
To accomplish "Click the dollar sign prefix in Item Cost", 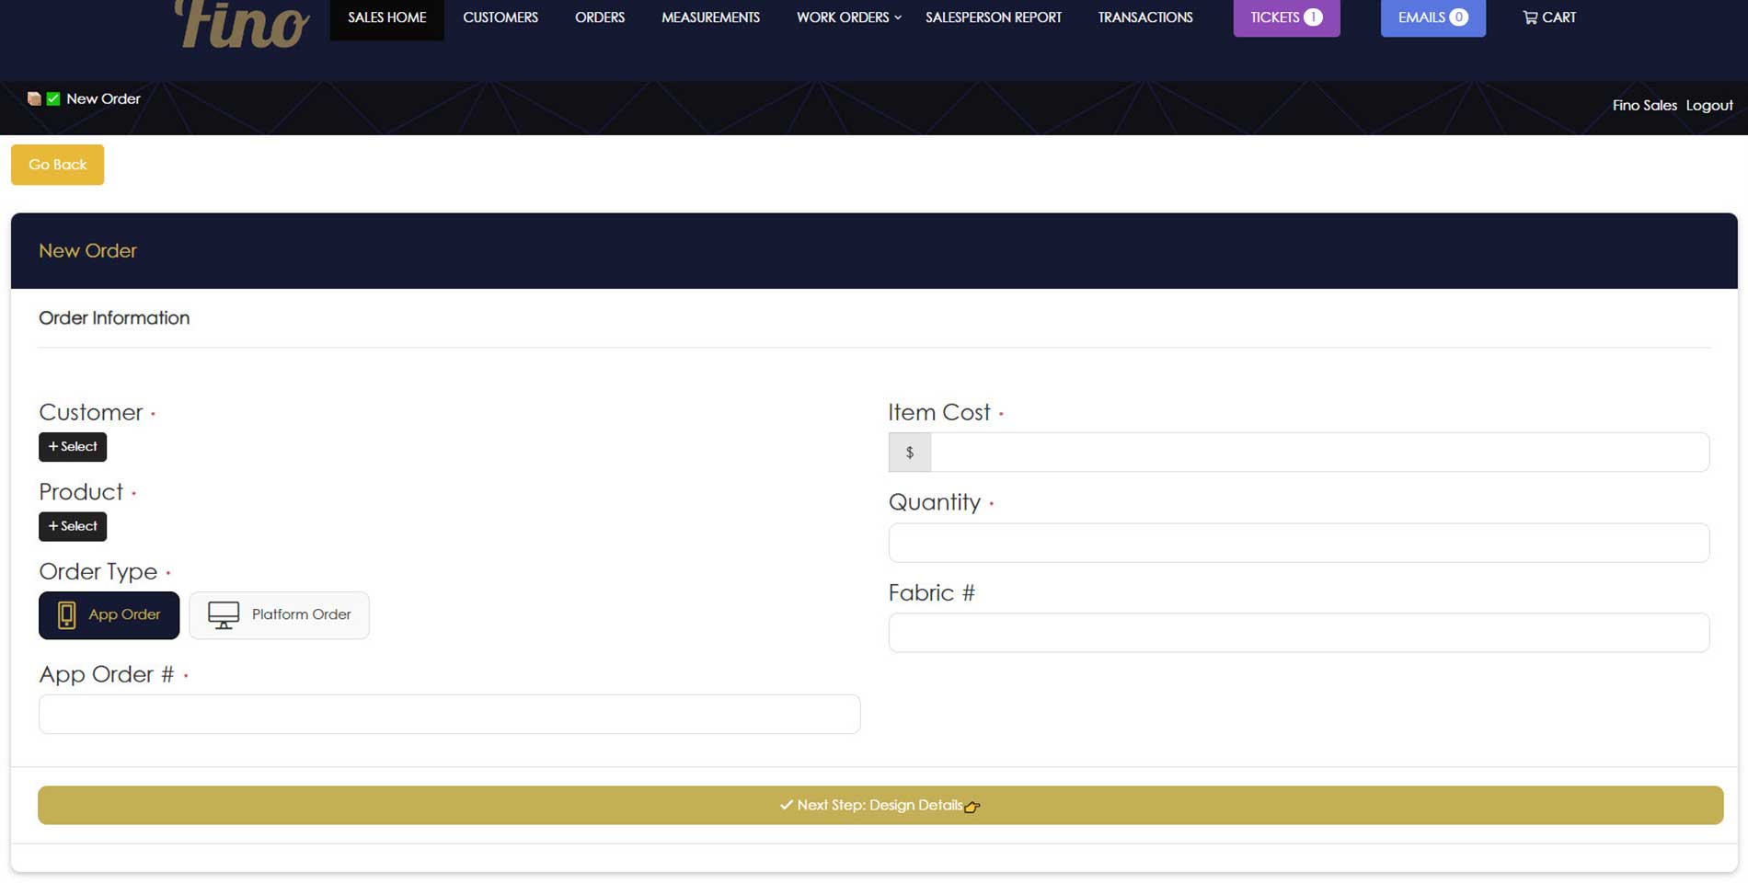I will point(910,453).
